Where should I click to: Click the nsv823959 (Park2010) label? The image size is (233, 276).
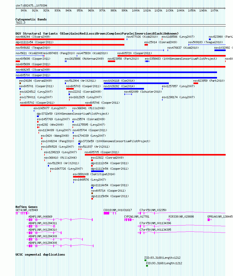[x=209, y=81]
